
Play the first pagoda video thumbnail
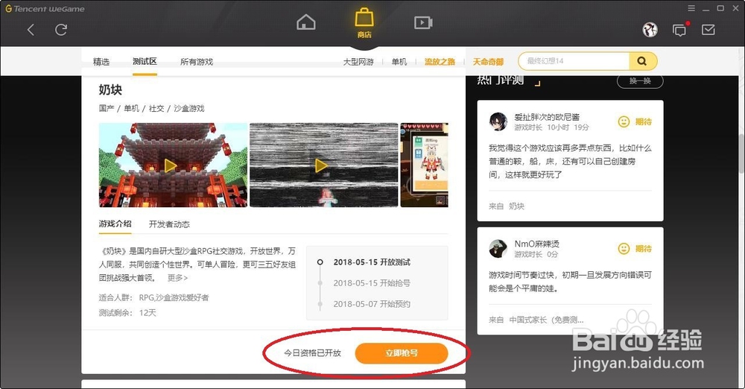(173, 165)
